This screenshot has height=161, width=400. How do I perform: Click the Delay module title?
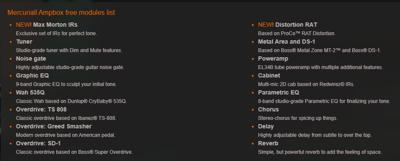point(266,126)
